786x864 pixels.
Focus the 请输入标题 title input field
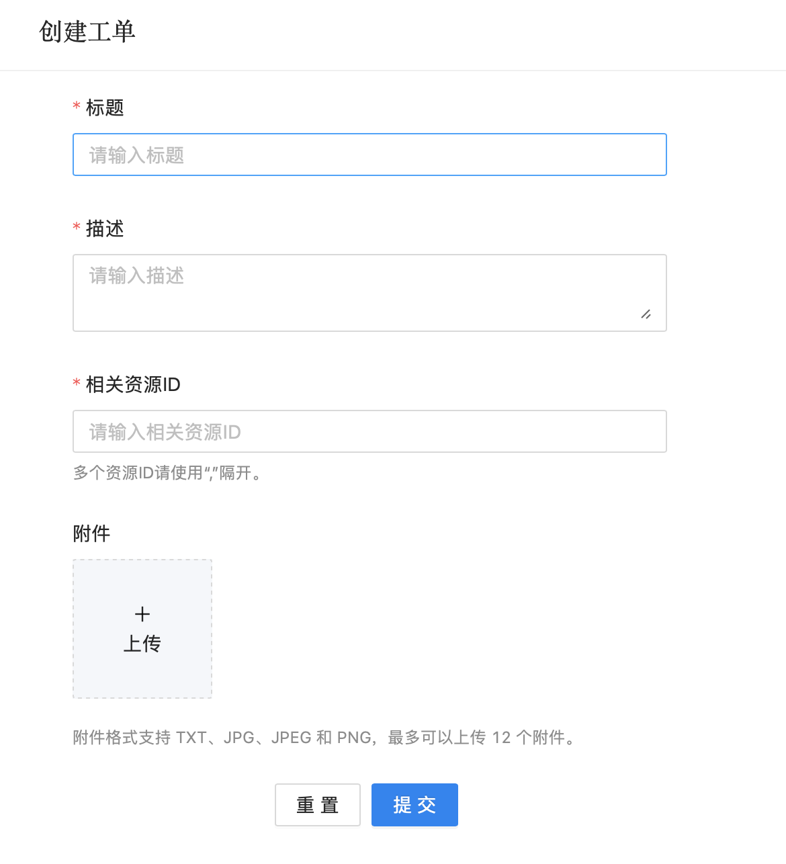(x=369, y=155)
